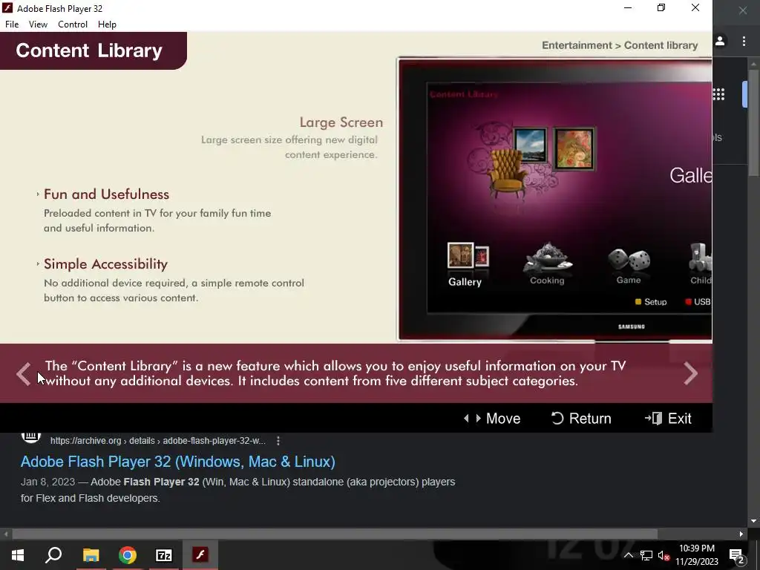The image size is (760, 570).
Task: Open the Help menu
Action: click(x=107, y=24)
